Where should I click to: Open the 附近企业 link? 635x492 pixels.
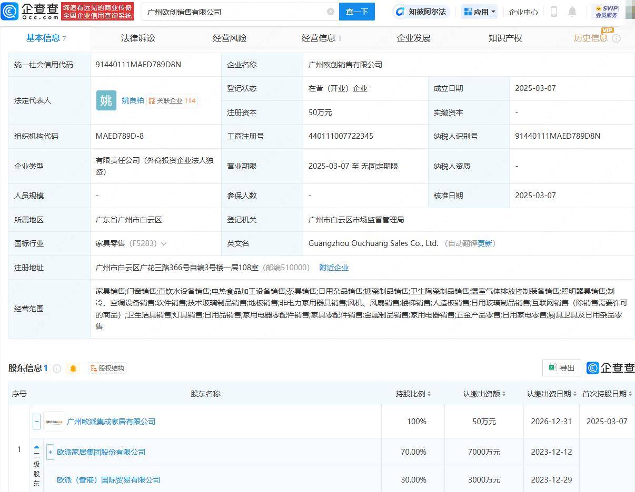click(334, 268)
